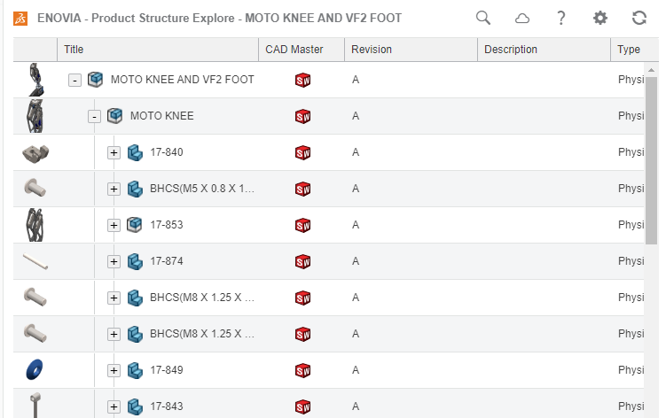Click SolidWorks CAD Master icon in MOTO KNEE row
The image size is (666, 418).
(x=302, y=116)
